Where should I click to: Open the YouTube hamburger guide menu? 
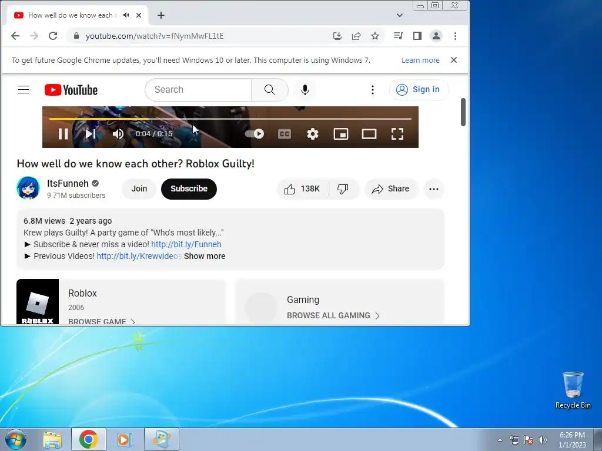click(24, 90)
